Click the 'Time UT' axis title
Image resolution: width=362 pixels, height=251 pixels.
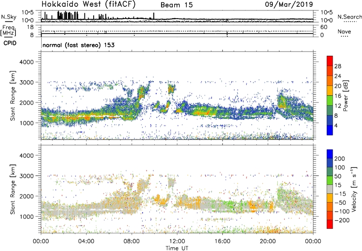pos(177,248)
